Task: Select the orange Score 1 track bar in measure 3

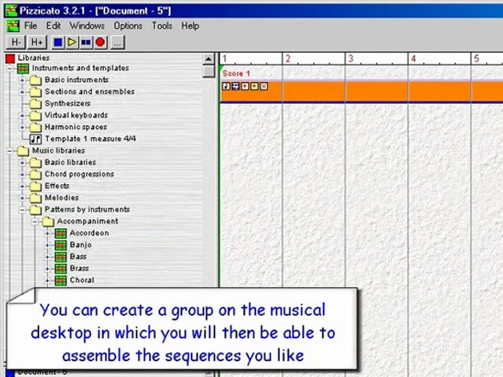Action: (x=376, y=91)
